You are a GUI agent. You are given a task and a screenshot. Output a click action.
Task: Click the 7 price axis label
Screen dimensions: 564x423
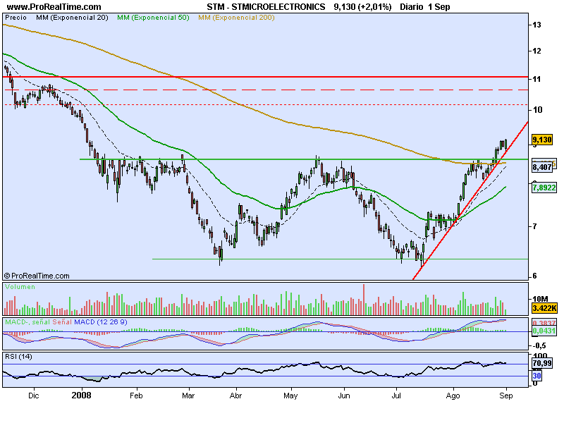pos(535,226)
